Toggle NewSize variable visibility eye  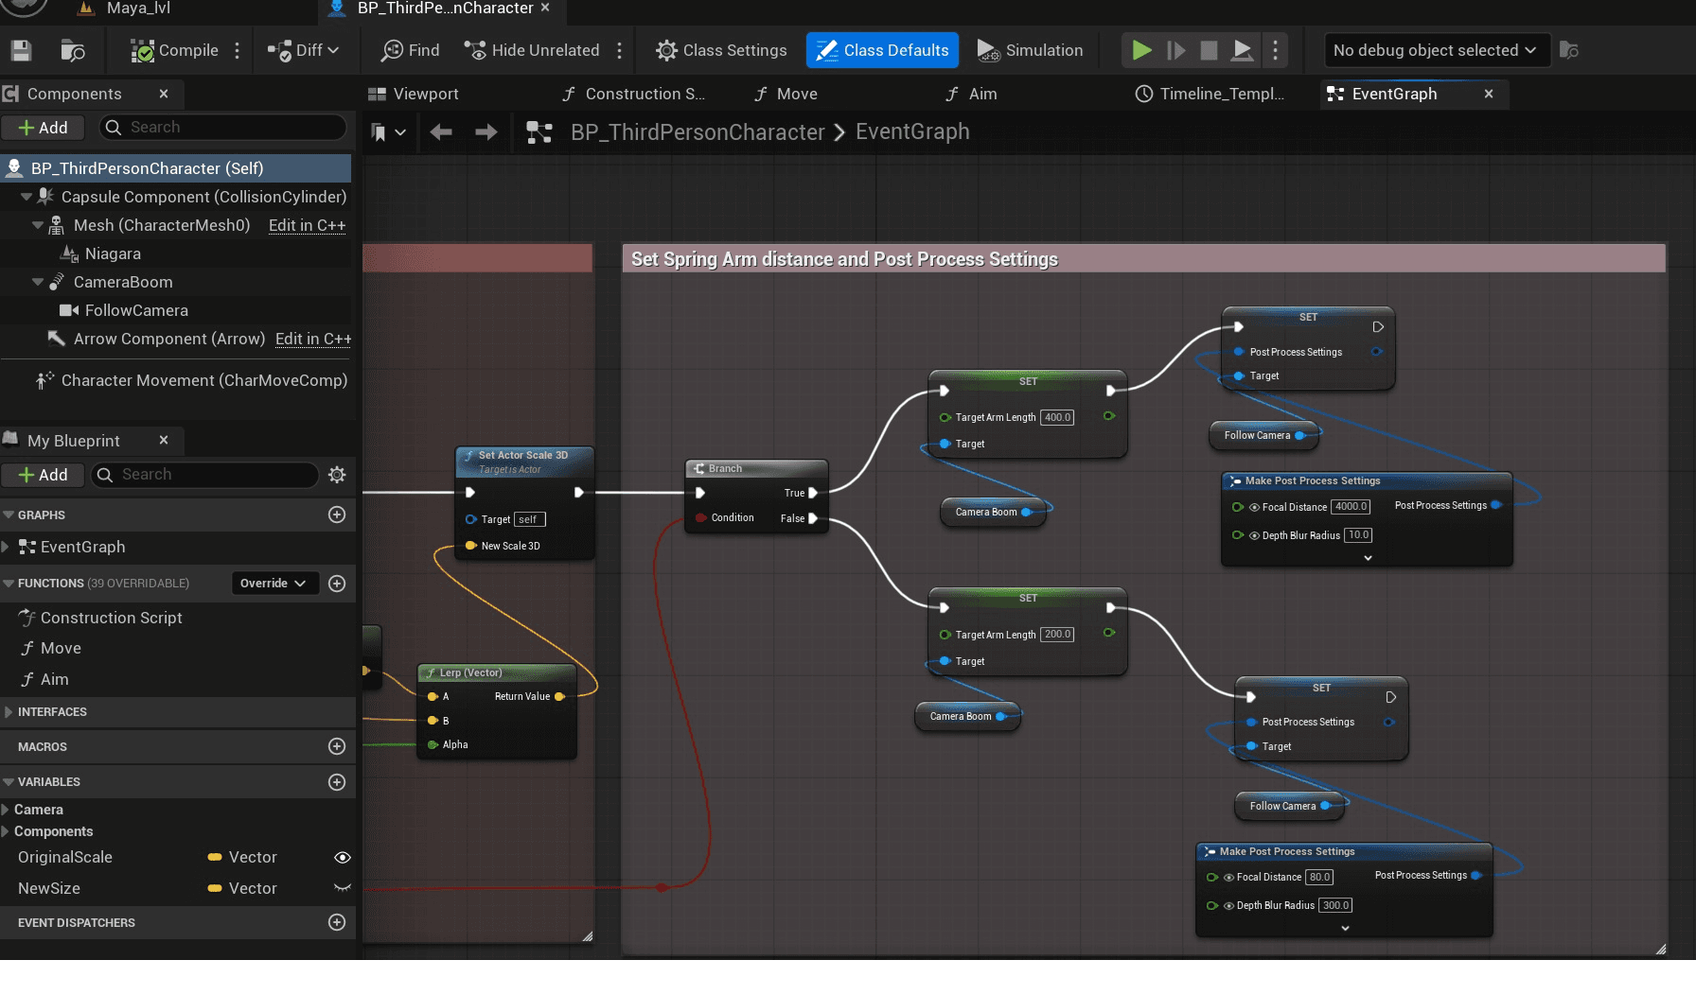[343, 888]
